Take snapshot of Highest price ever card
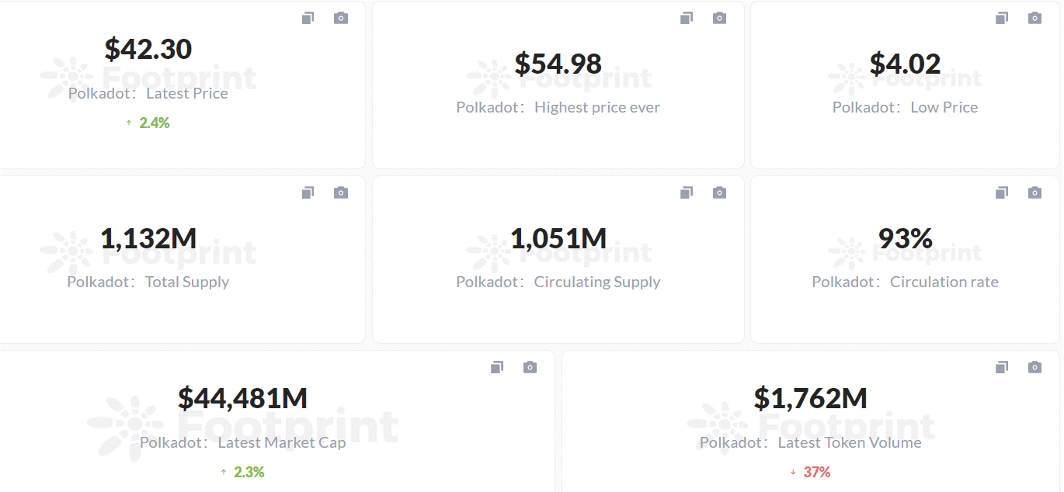 click(x=720, y=18)
